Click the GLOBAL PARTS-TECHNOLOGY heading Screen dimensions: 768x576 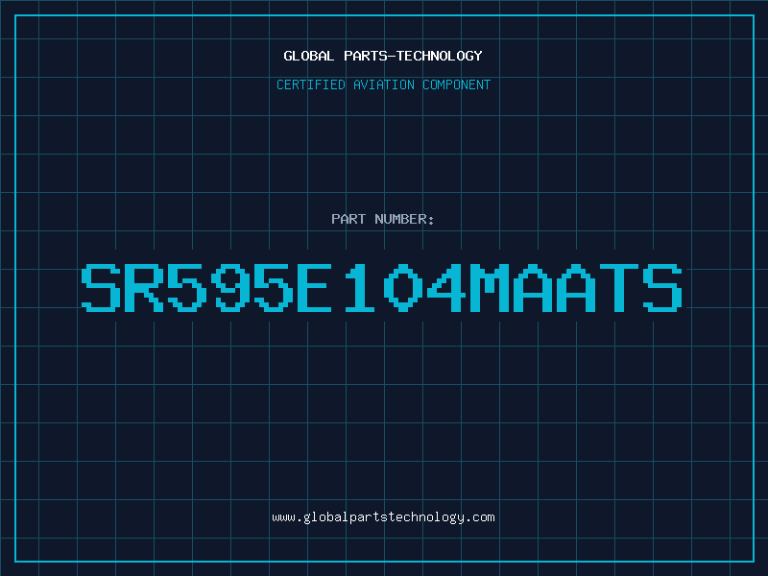point(383,56)
